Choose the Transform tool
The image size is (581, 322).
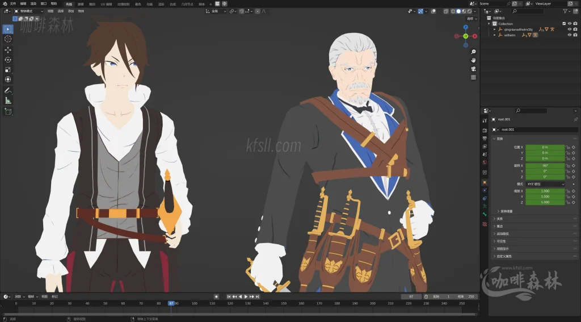click(x=8, y=80)
